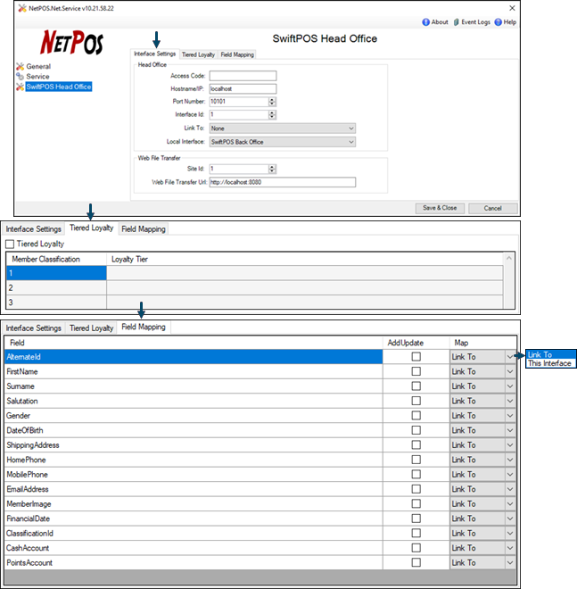This screenshot has height=589, width=577.
Task: Click scrollbar up arrow in loyalty table
Action: point(509,259)
